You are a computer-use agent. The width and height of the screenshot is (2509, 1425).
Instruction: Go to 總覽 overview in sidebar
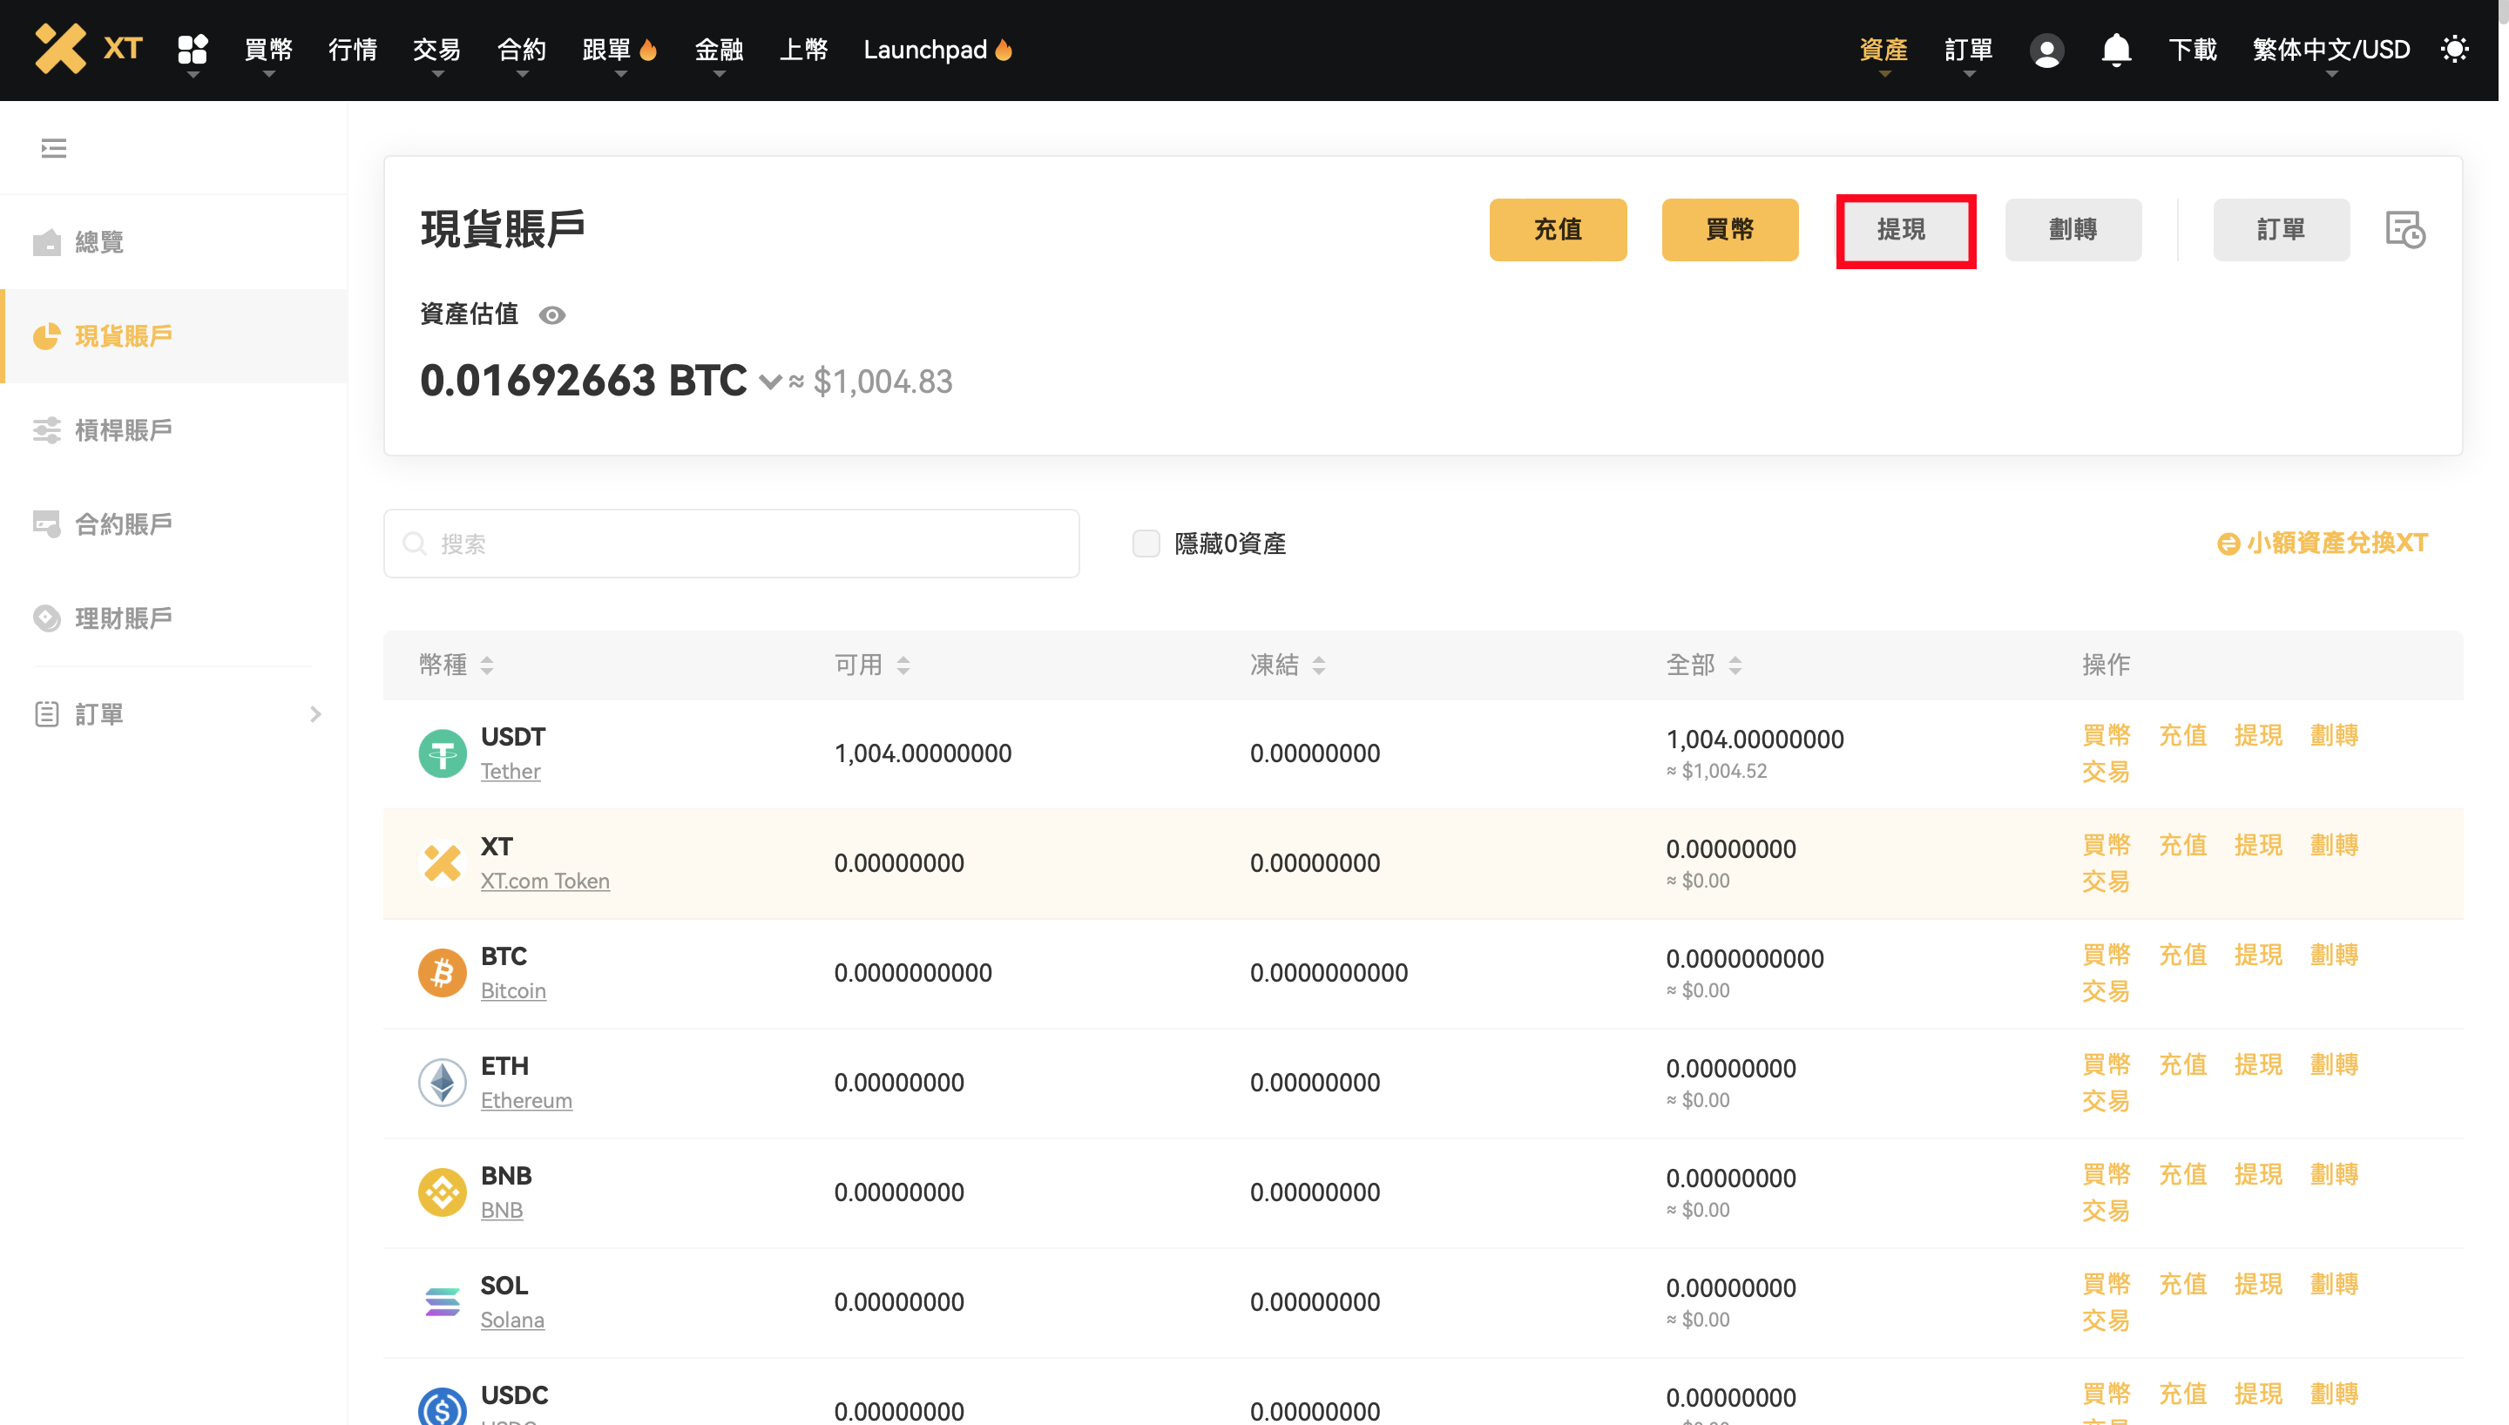174,242
